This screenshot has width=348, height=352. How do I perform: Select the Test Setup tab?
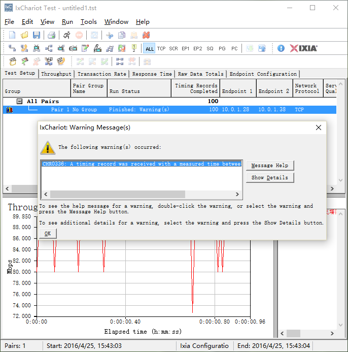[20, 73]
